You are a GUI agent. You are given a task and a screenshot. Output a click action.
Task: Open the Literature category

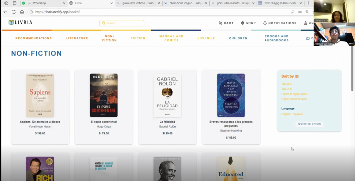tap(77, 38)
